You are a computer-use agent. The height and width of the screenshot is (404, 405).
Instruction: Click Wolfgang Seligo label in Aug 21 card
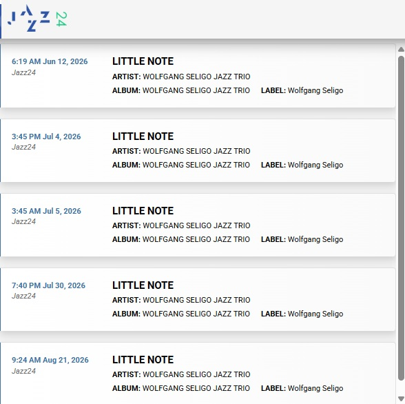[315, 388]
